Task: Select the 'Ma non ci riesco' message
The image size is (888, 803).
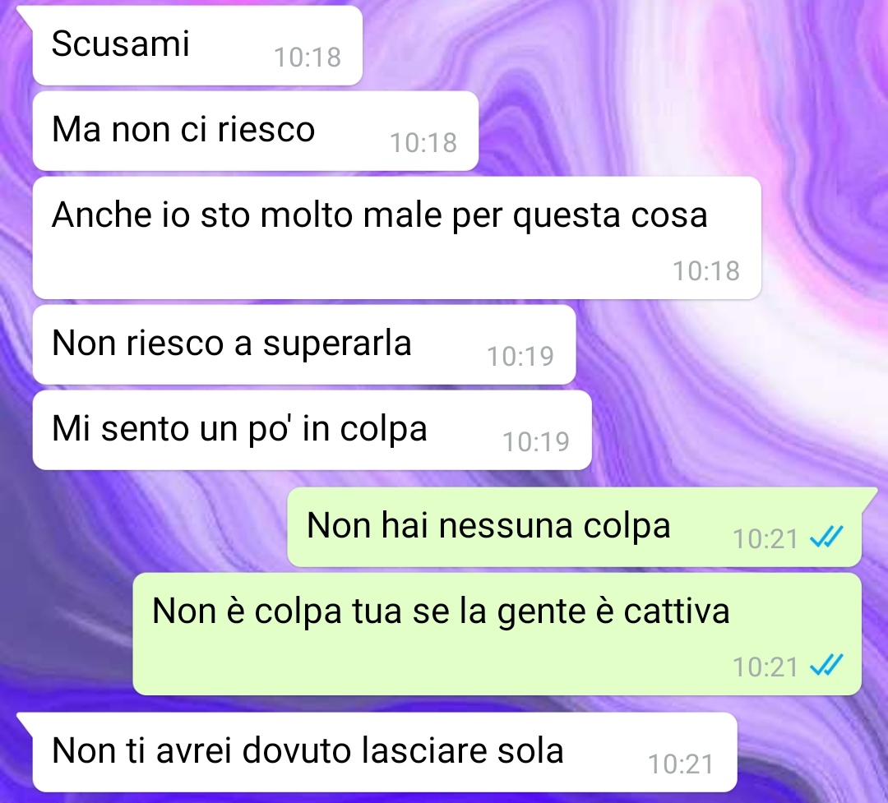Action: (256, 131)
